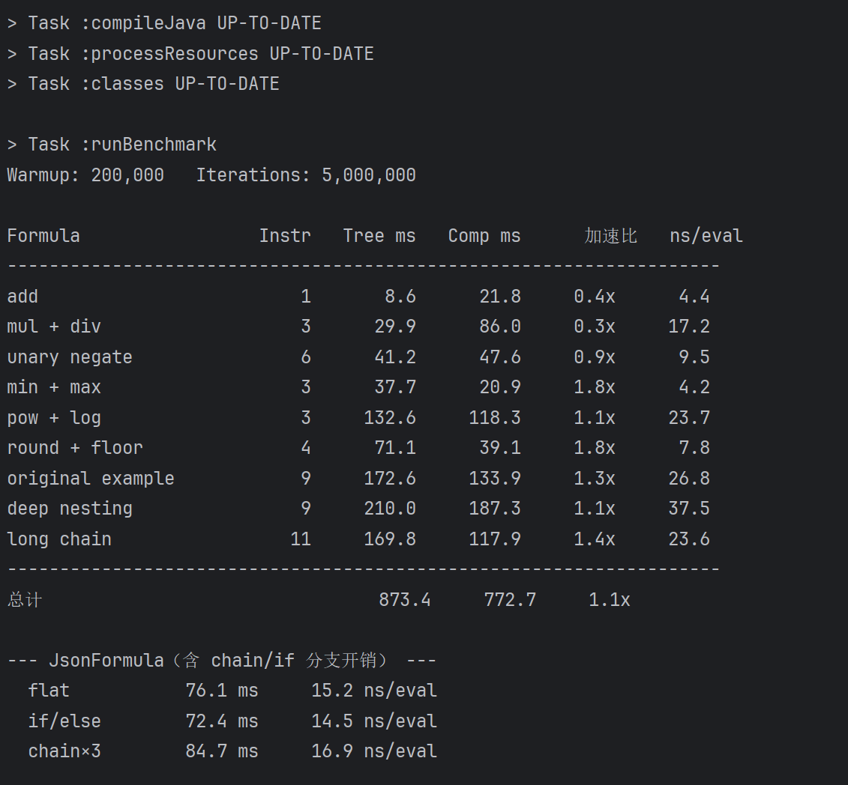
Task: Click the 'Formula' column header
Action: [43, 236]
